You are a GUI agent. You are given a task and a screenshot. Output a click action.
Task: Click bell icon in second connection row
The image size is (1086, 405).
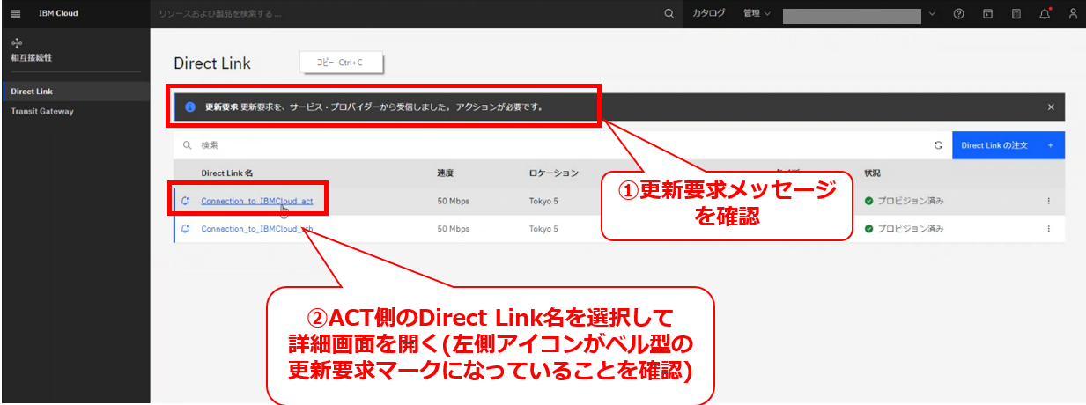[x=185, y=228]
